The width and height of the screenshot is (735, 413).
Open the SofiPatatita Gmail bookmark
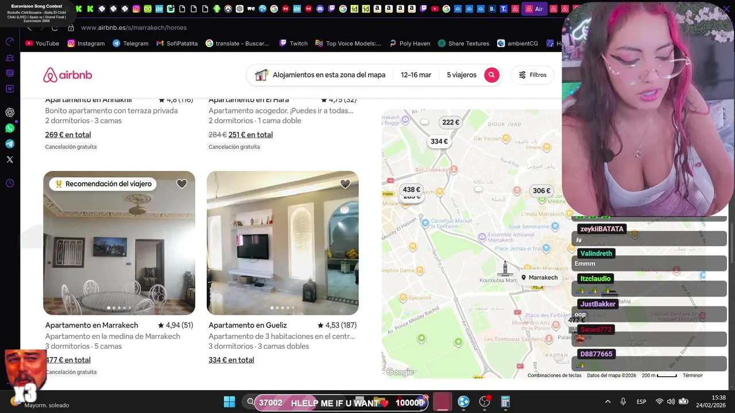pos(177,44)
